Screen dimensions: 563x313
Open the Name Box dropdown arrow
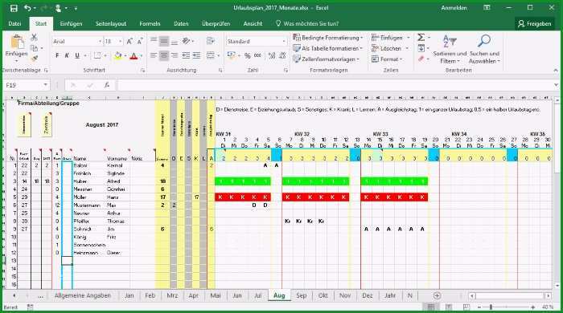point(46,85)
